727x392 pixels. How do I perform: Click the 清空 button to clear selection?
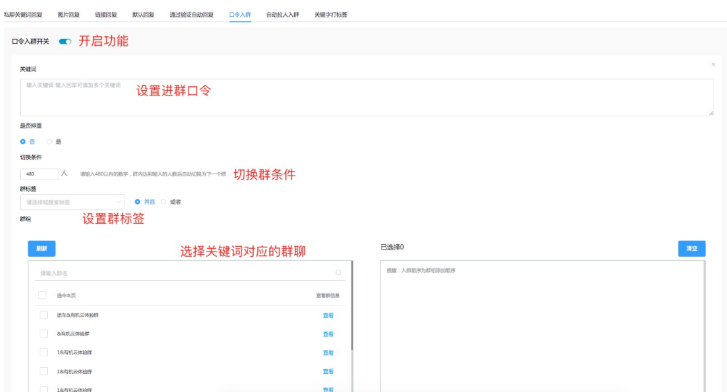click(692, 248)
